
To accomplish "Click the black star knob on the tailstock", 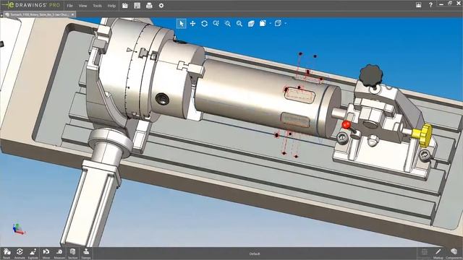I will pos(371,75).
